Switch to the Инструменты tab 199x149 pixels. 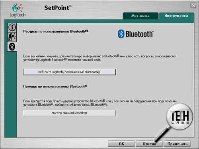click(x=176, y=16)
